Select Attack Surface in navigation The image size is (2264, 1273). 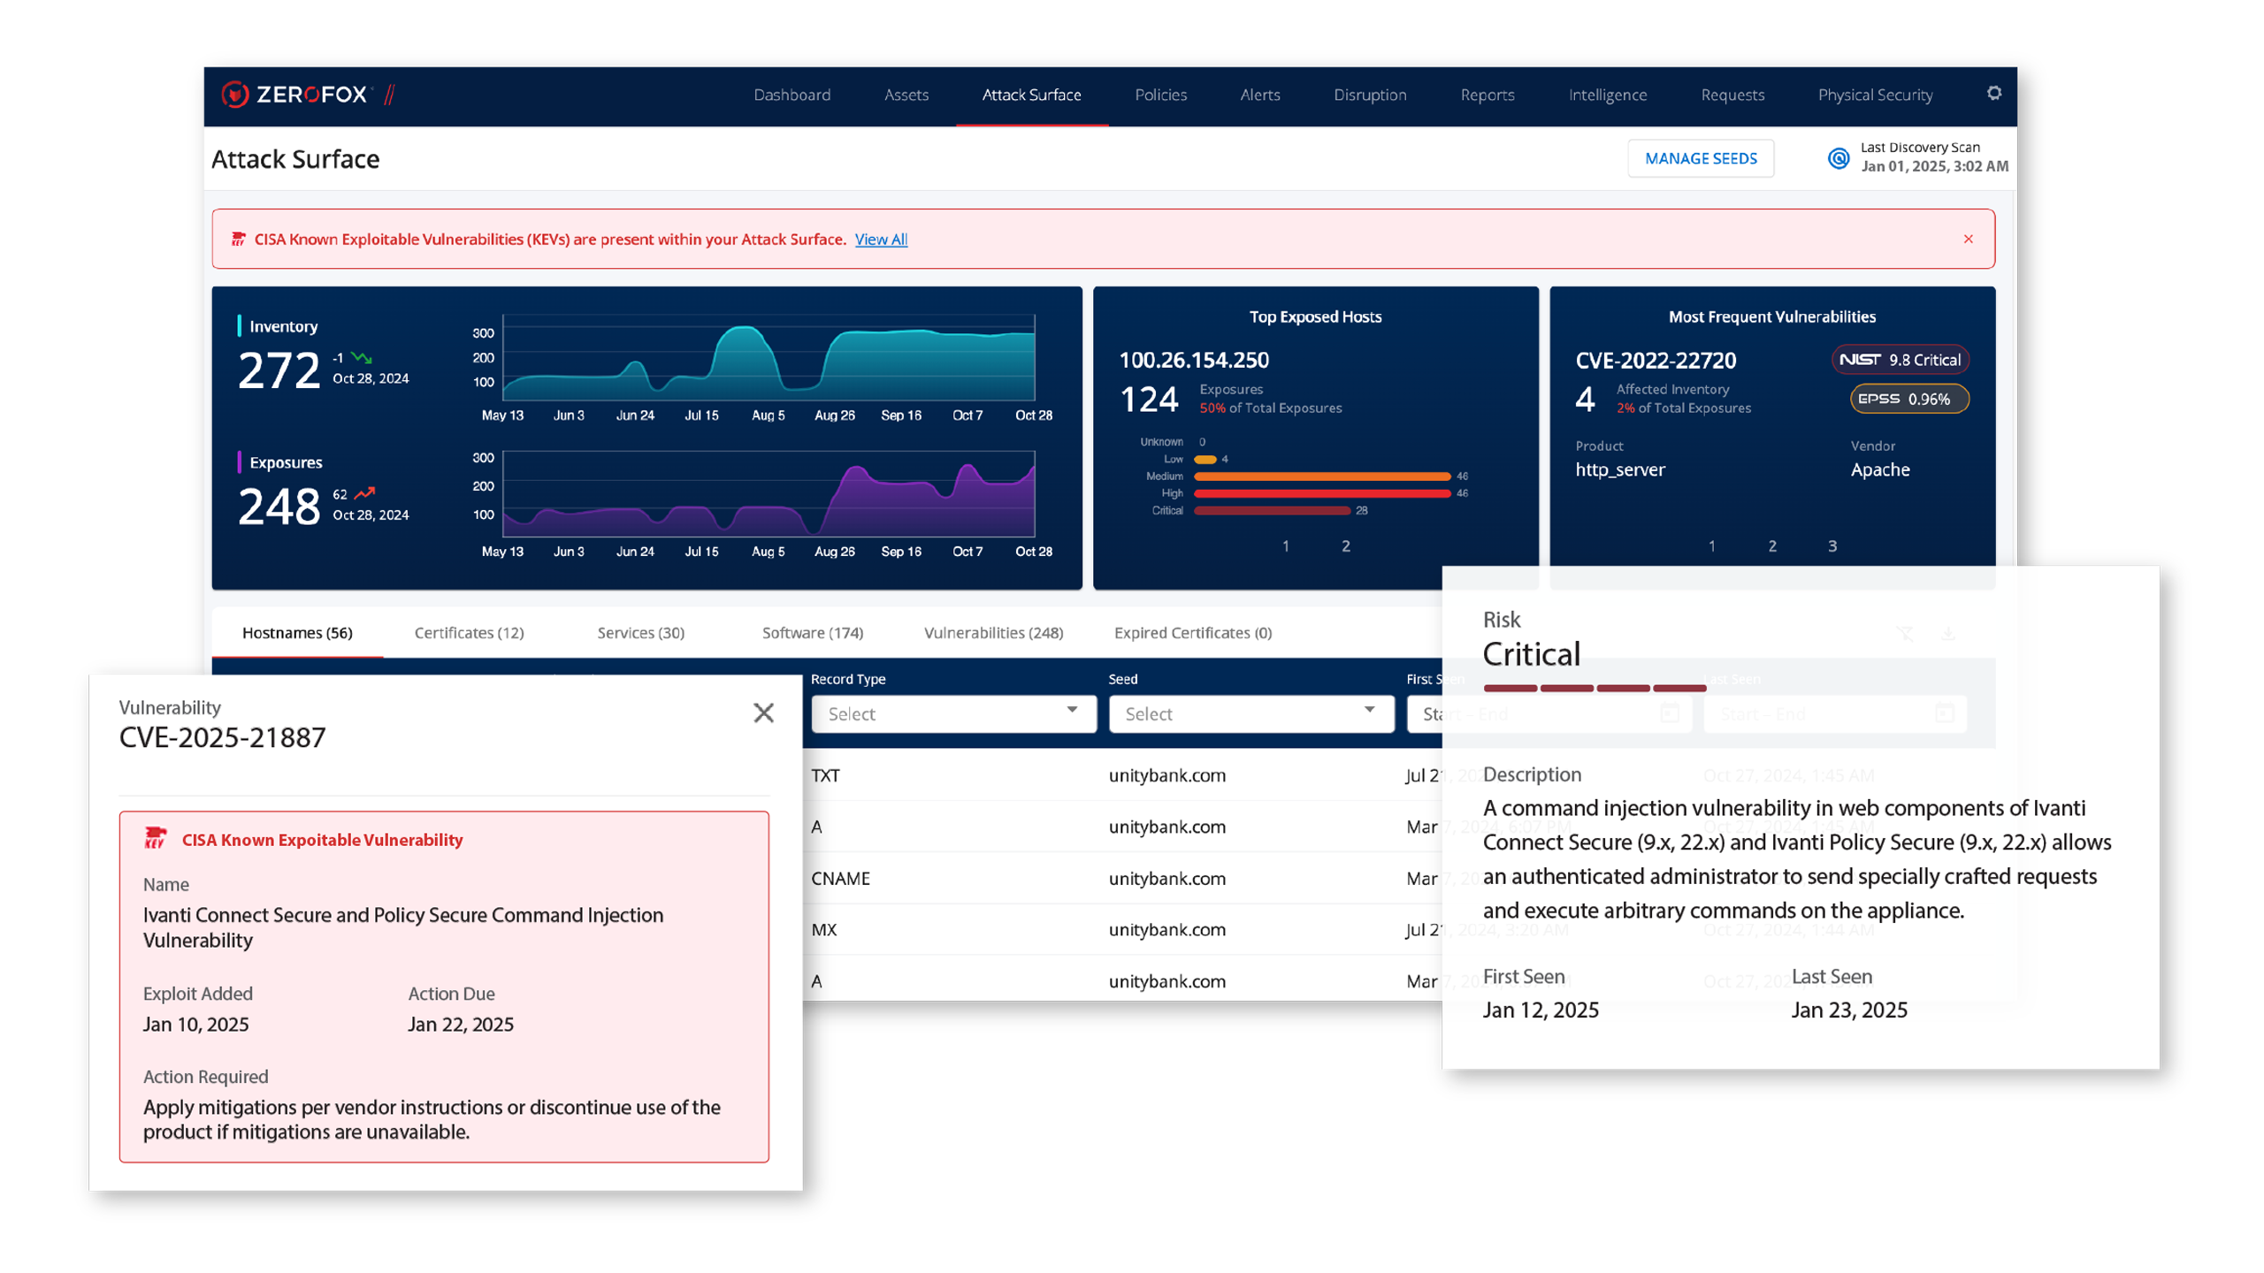1031,95
